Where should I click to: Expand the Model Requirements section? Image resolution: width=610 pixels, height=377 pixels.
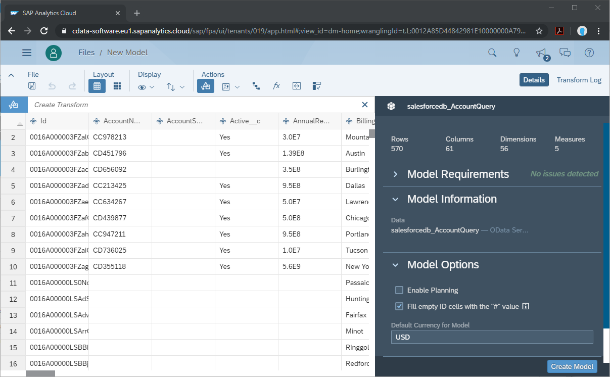click(x=395, y=174)
